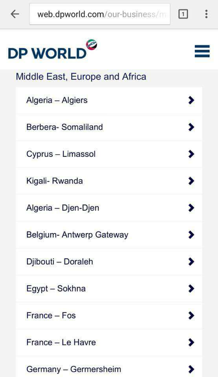
Task: Expand the Kigali- Rwanda chevron
Action: coord(191,181)
